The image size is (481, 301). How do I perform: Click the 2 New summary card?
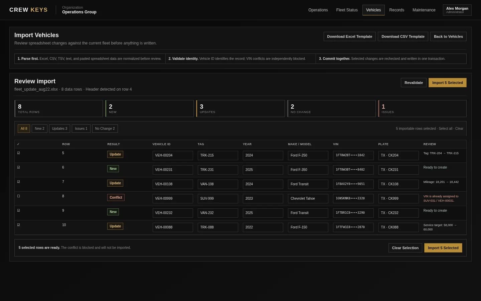coord(149,108)
